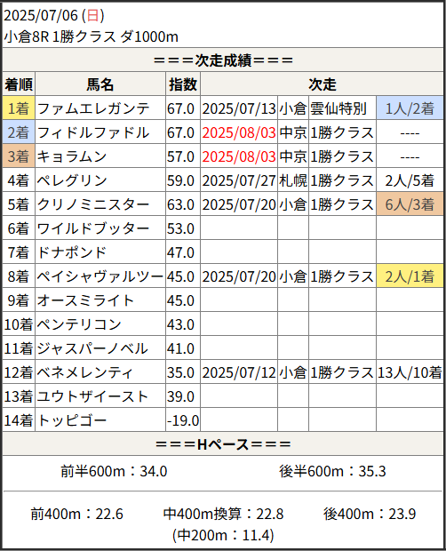The height and width of the screenshot is (551, 446).
Task: Click the horse name クリノミニスター
Action: 93,204
